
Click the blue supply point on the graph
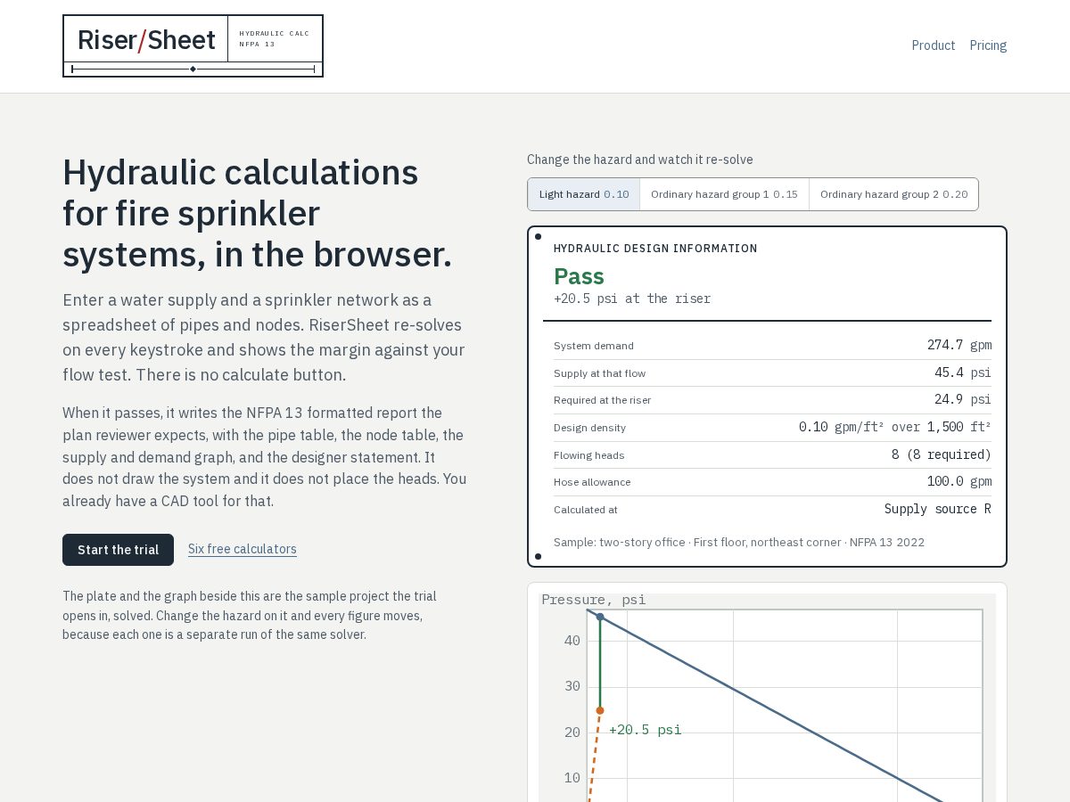point(600,617)
